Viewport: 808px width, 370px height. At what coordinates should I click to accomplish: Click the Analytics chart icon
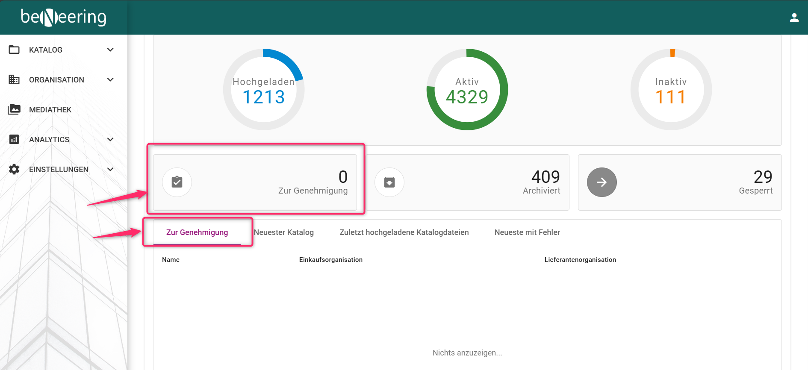pyautogui.click(x=14, y=139)
